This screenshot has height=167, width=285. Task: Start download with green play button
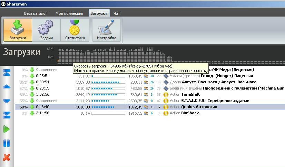[7, 129]
